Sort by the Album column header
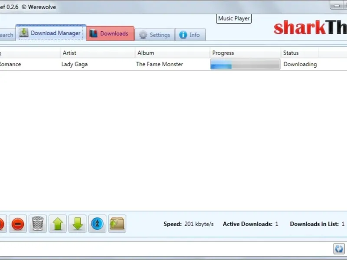This screenshot has height=260, width=347. click(x=172, y=53)
